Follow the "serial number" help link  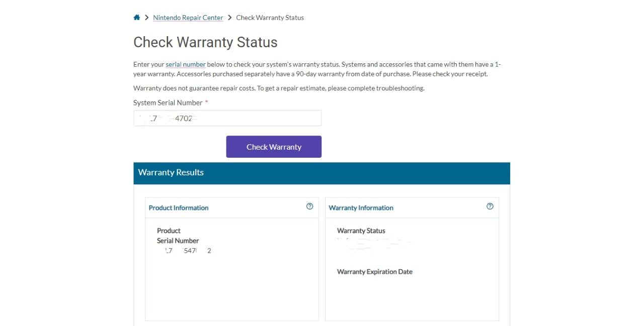(186, 64)
